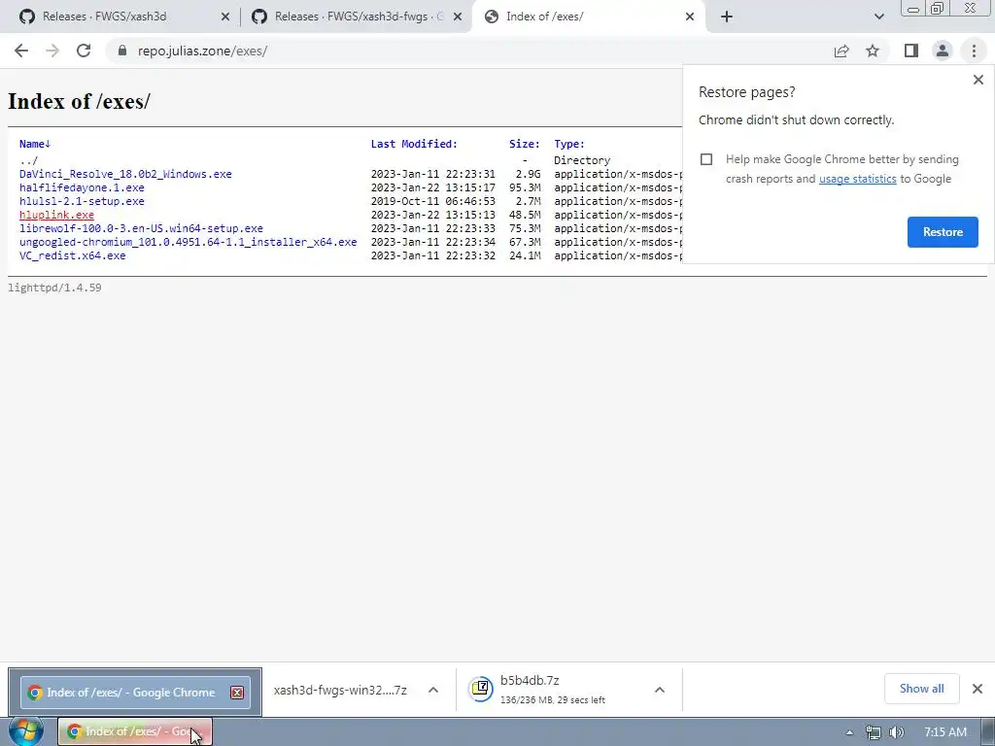This screenshot has width=995, height=746.
Task: Sort listing by Name column
Action: (x=35, y=144)
